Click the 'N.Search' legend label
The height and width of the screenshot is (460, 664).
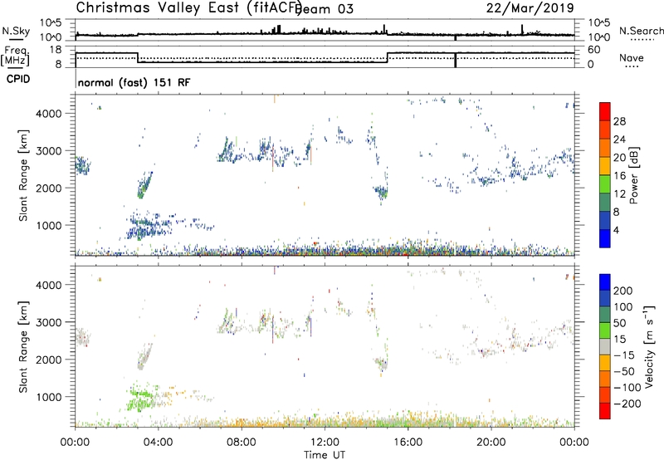coord(641,31)
